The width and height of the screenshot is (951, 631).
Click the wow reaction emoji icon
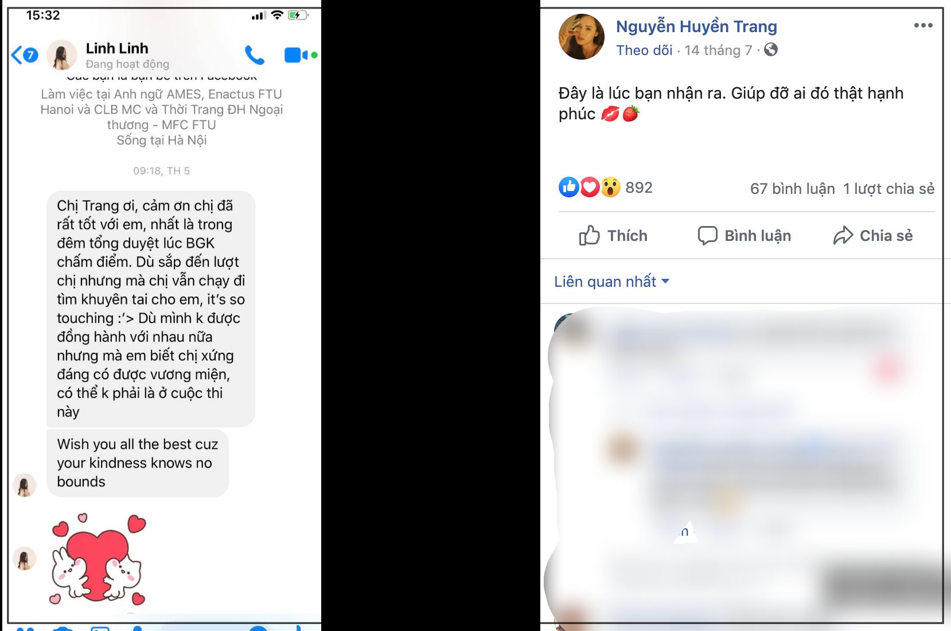pyautogui.click(x=610, y=188)
